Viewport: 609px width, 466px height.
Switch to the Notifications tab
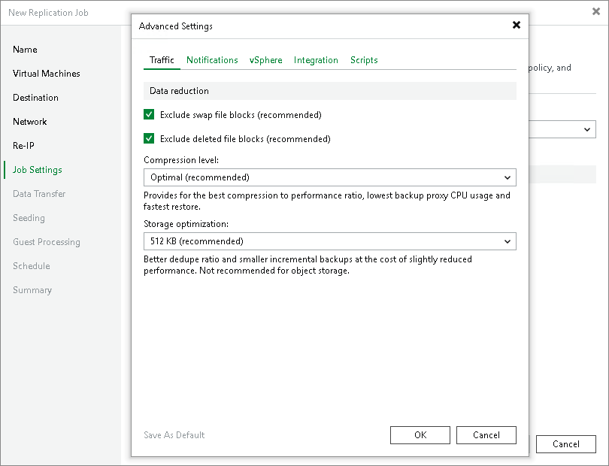pyautogui.click(x=212, y=60)
